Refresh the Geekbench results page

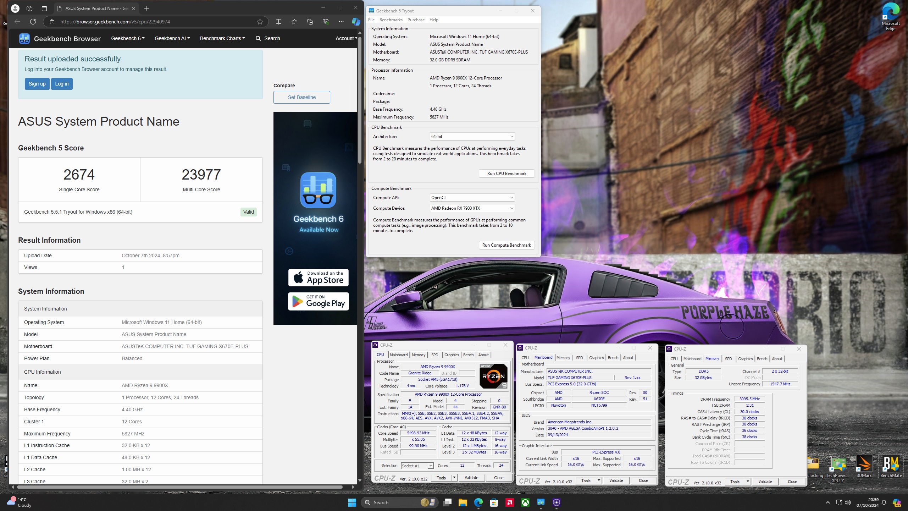(x=33, y=22)
